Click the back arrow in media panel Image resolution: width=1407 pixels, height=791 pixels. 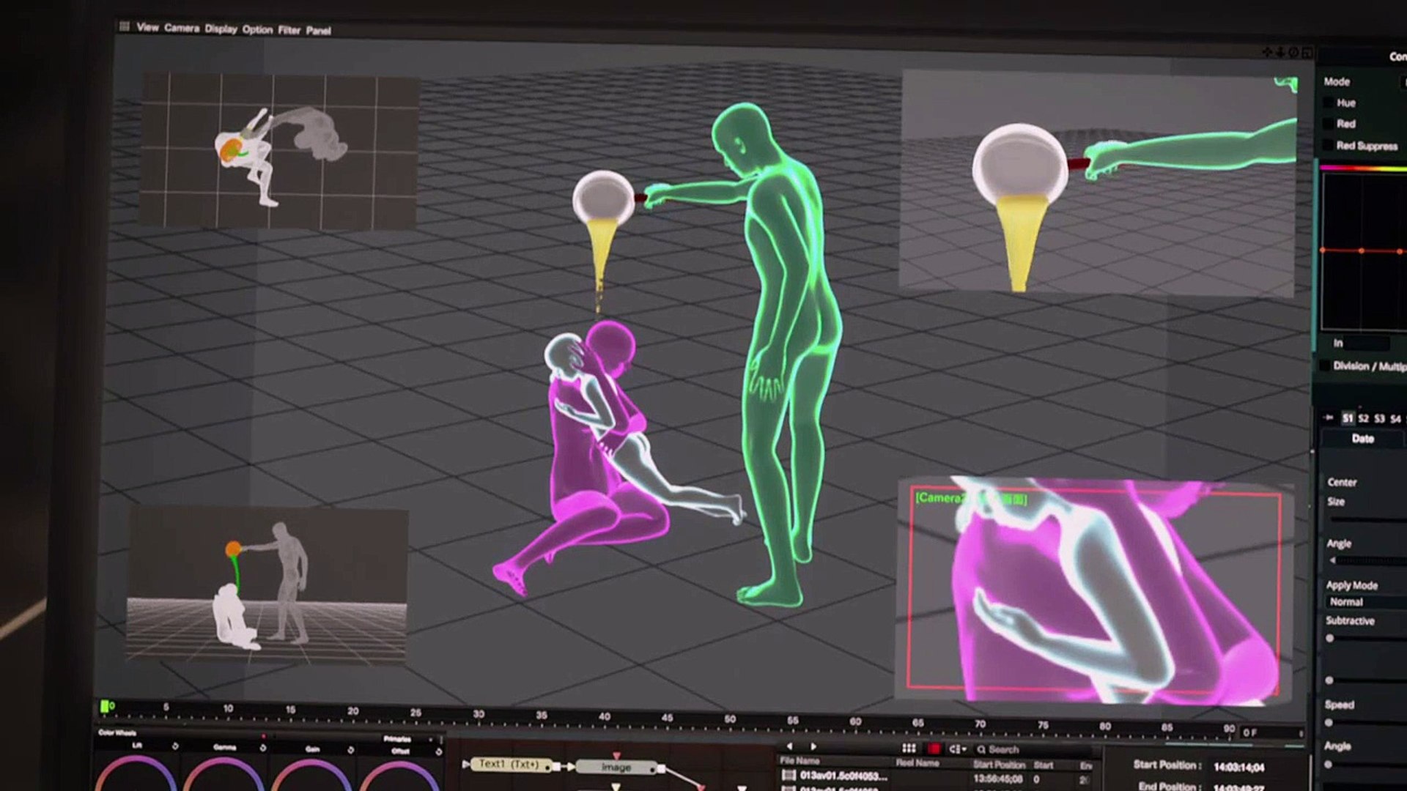(x=789, y=746)
